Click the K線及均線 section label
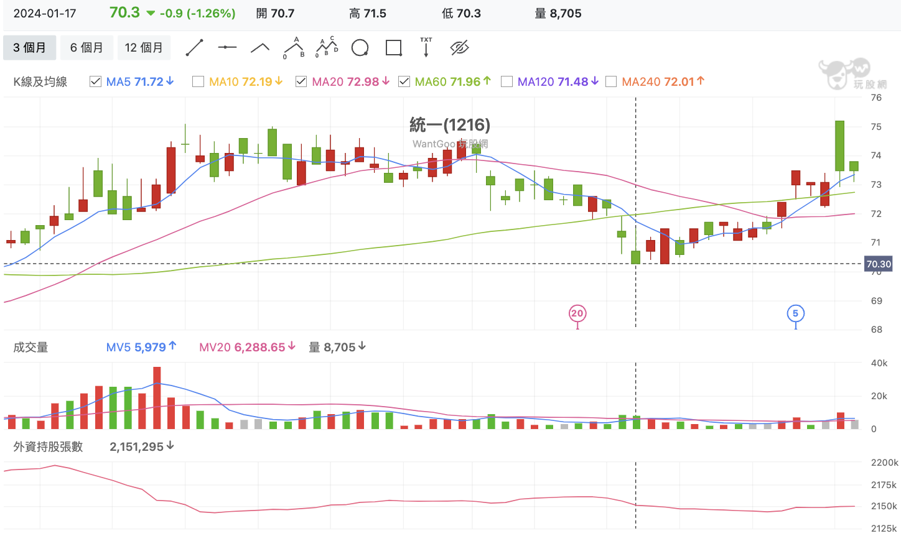Screen dimensions: 901x536 (x=40, y=81)
